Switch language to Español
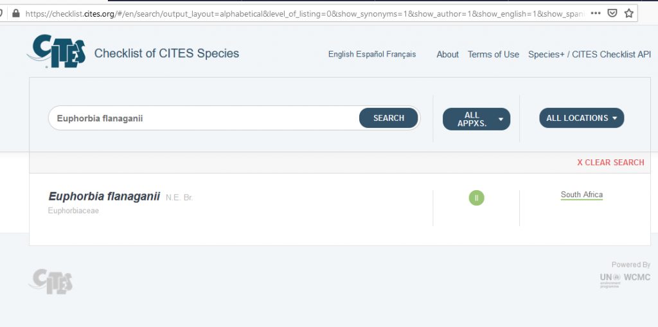Image resolution: width=658 pixels, height=327 pixels. click(369, 54)
